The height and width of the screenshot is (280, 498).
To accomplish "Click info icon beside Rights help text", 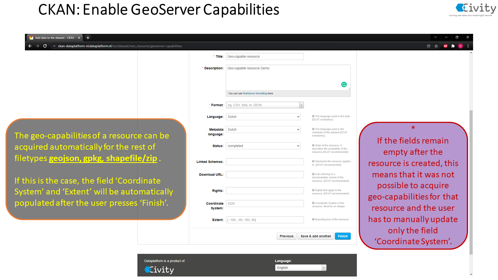I will coord(313,190).
